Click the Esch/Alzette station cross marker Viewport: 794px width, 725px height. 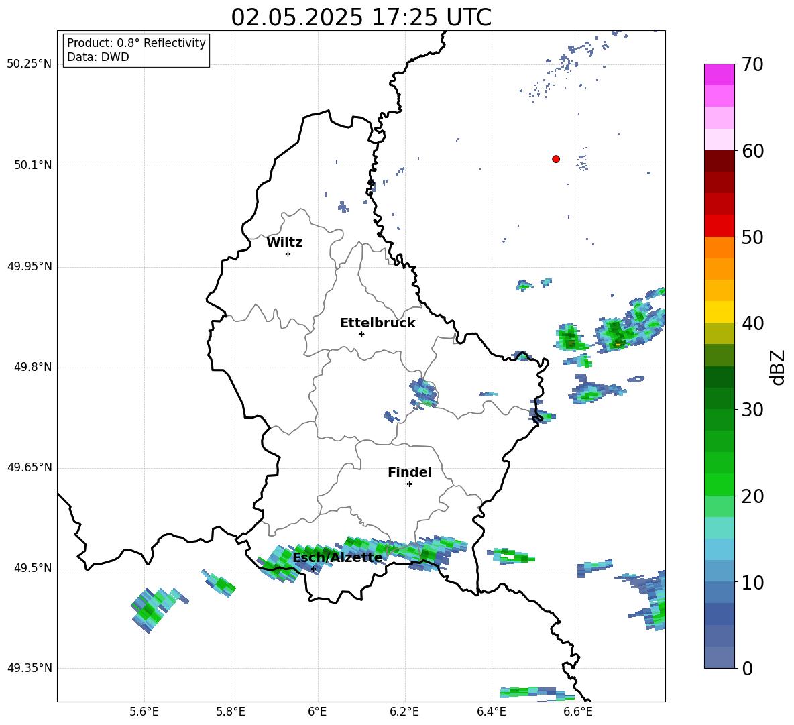(x=313, y=569)
